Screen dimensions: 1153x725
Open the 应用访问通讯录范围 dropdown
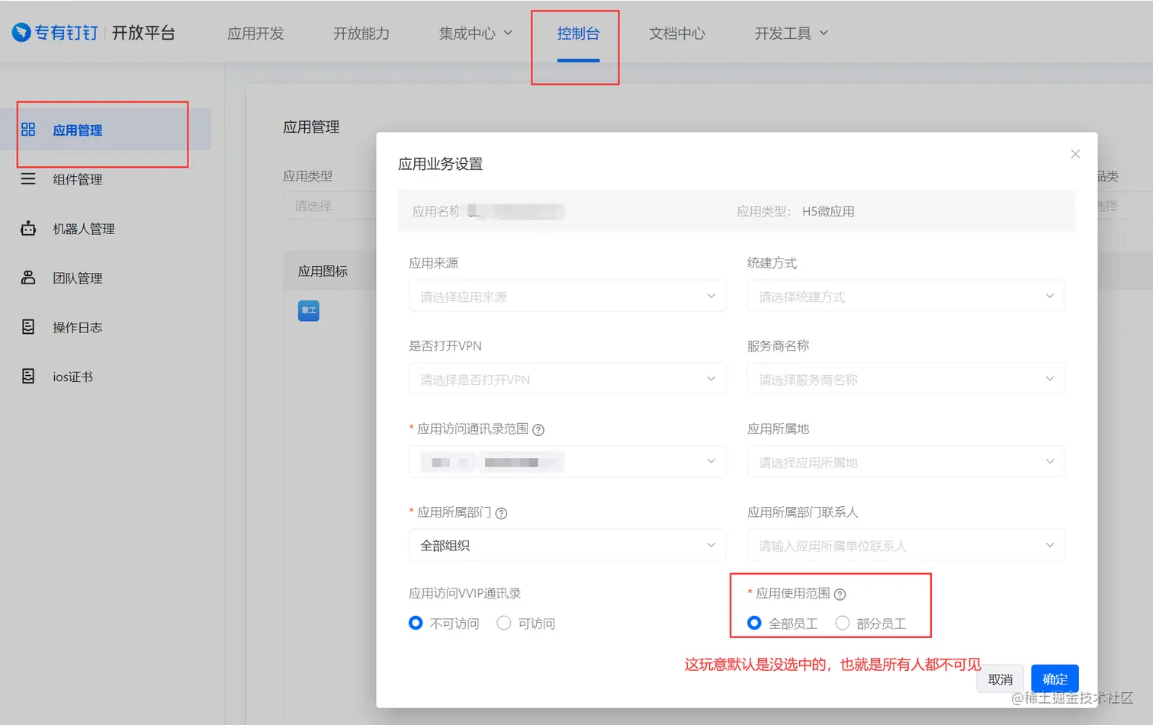[x=567, y=462]
